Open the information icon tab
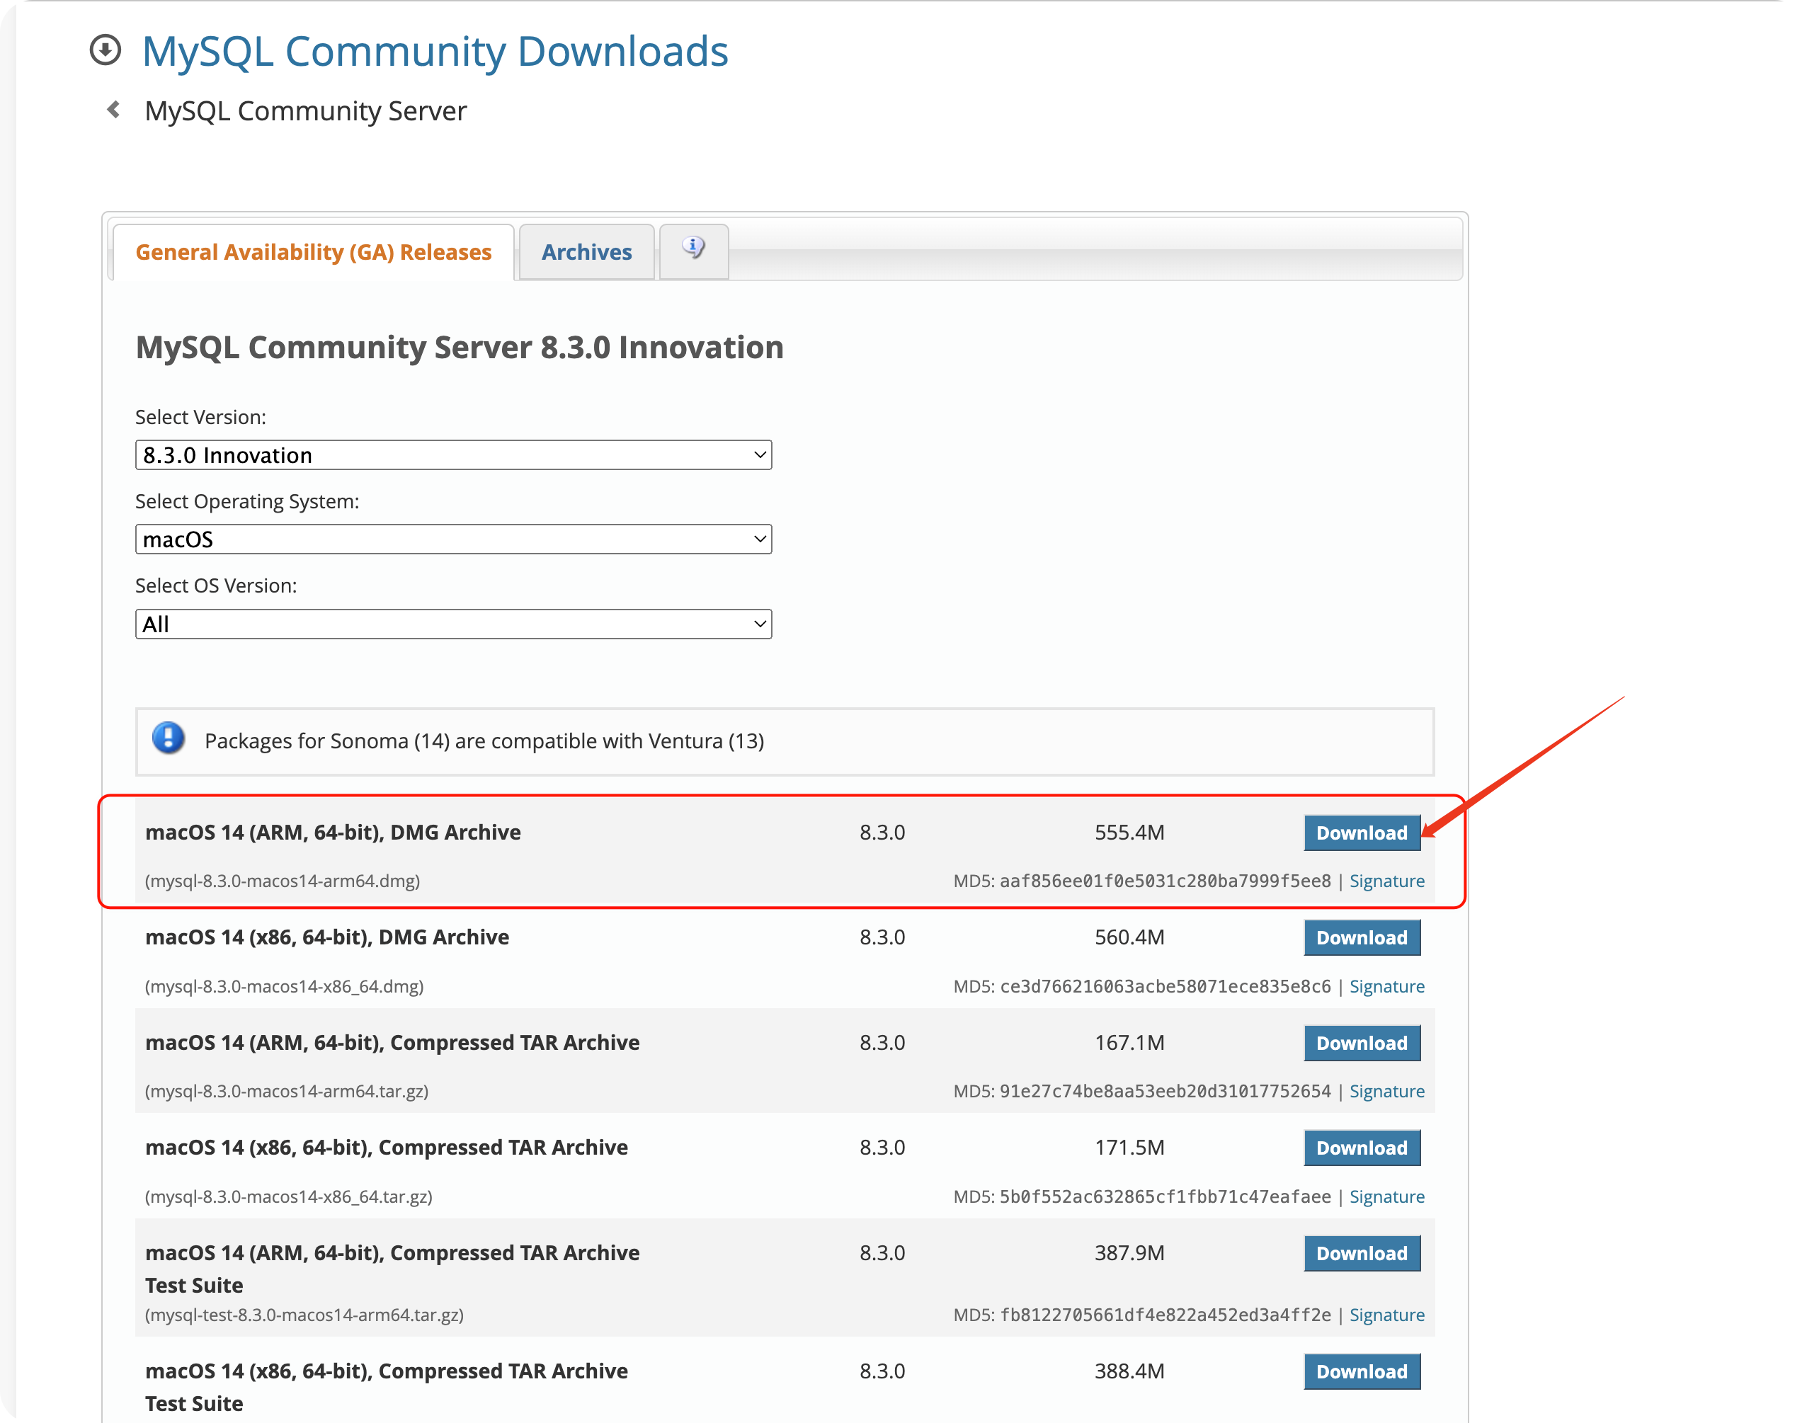Screen dimensions: 1807x1423 tap(693, 250)
